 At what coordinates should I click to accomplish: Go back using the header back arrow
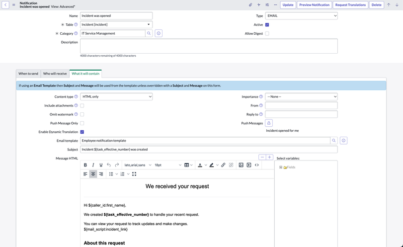pos(5,4)
